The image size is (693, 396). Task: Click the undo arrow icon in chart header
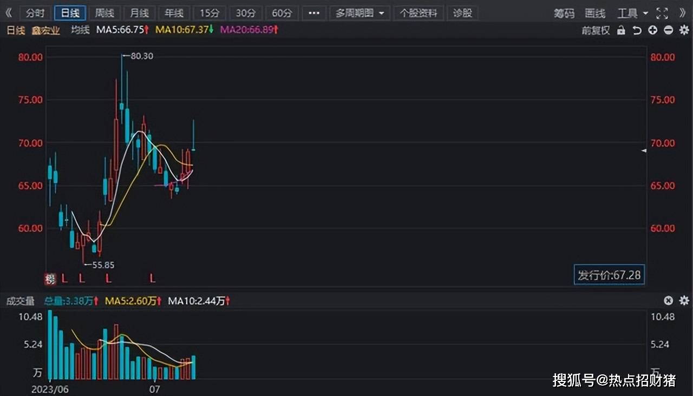pyautogui.click(x=637, y=30)
